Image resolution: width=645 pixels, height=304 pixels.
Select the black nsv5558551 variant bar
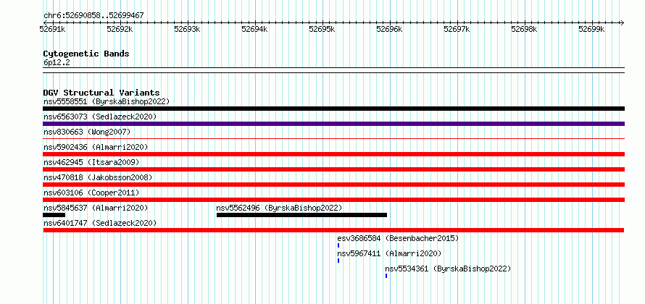[333, 109]
